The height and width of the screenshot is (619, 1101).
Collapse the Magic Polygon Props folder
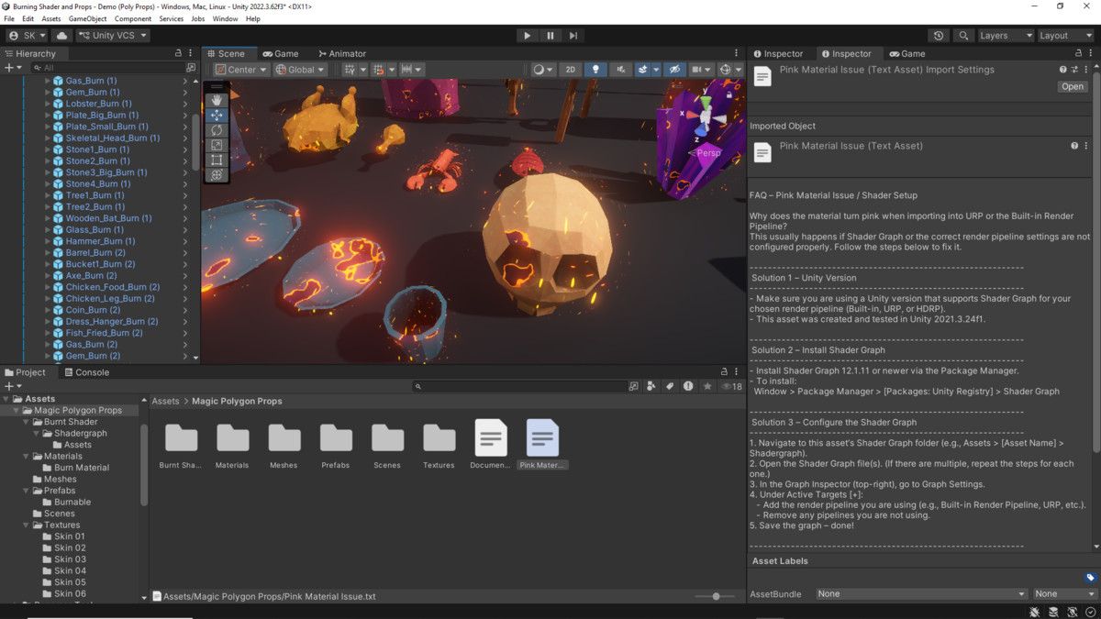click(17, 411)
